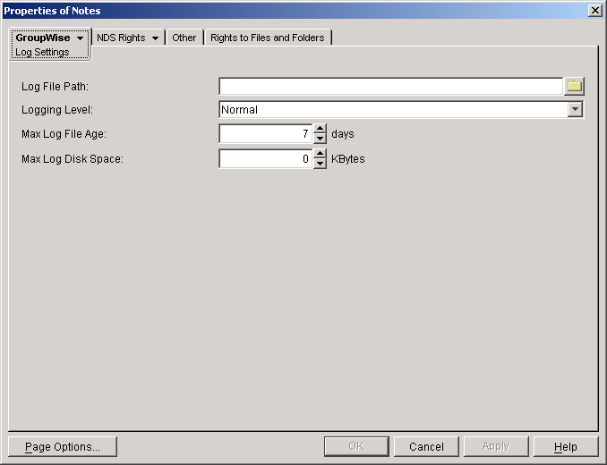
Task: Close the Properties of Notes window
Action: pyautogui.click(x=594, y=11)
